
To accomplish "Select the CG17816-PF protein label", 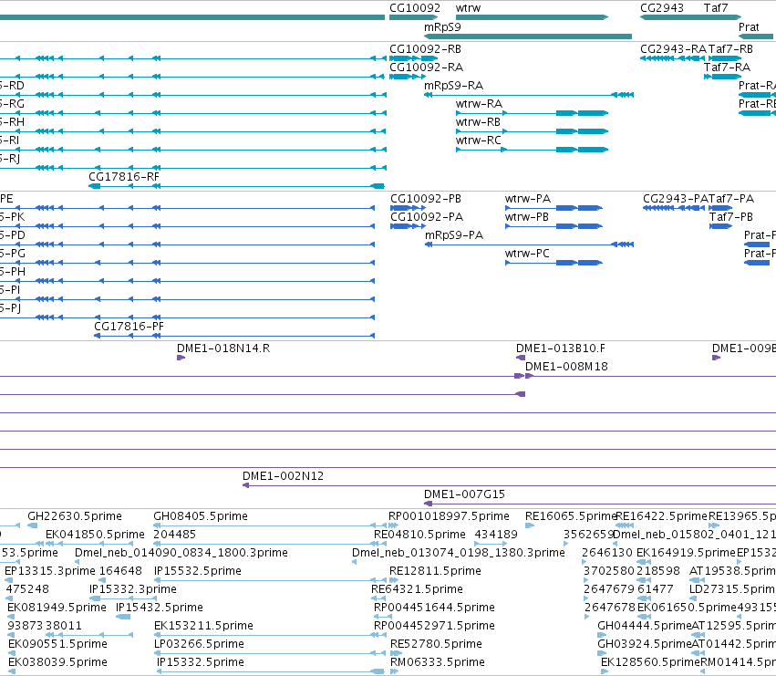I will 129,327.
